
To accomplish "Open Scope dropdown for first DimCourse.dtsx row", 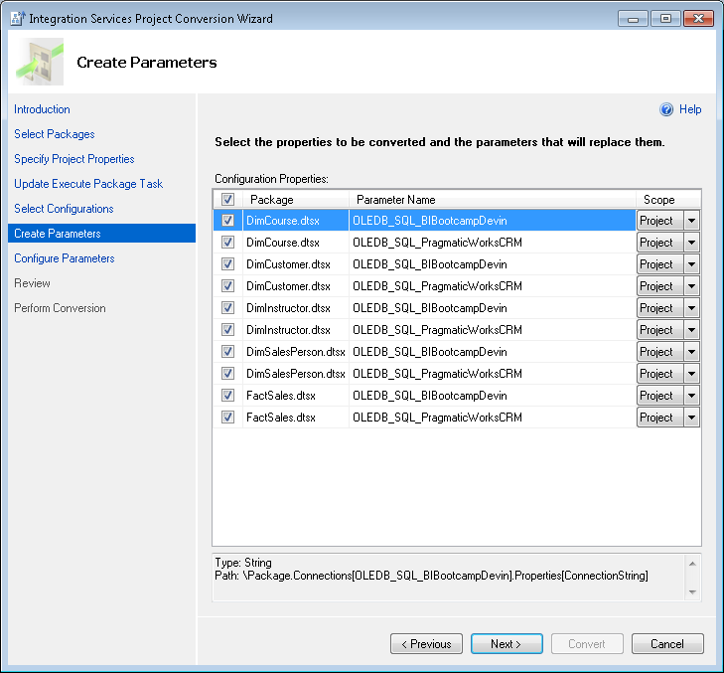I will (x=691, y=221).
